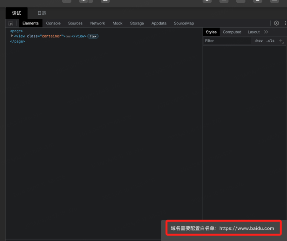287x241 pixels.
Task: Show more style pane tabs chevron
Action: [x=266, y=32]
